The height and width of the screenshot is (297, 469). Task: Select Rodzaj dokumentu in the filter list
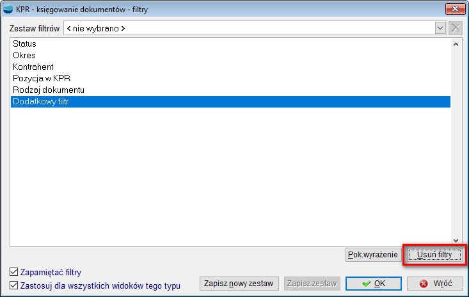click(x=49, y=90)
